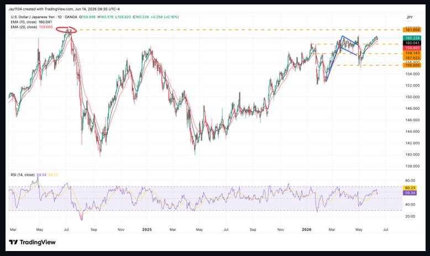Click the 59.34 value in RSI legend
This screenshot has width=430, height=256.
click(41, 175)
